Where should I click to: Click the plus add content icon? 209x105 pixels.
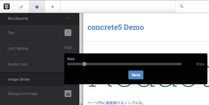coord(52,7)
